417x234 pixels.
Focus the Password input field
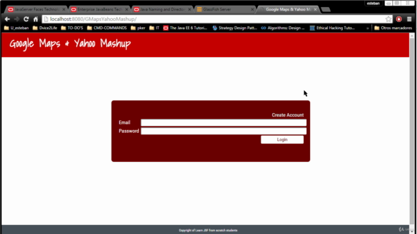pos(223,131)
